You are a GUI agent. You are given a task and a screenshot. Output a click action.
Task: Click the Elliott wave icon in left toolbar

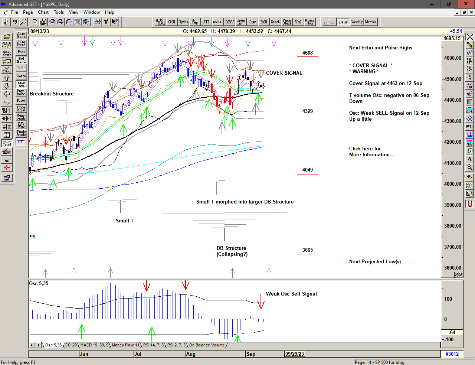(x=7, y=69)
